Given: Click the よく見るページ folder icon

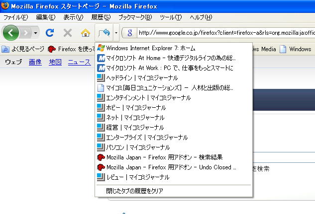Looking at the screenshot, I should coord(5,49).
